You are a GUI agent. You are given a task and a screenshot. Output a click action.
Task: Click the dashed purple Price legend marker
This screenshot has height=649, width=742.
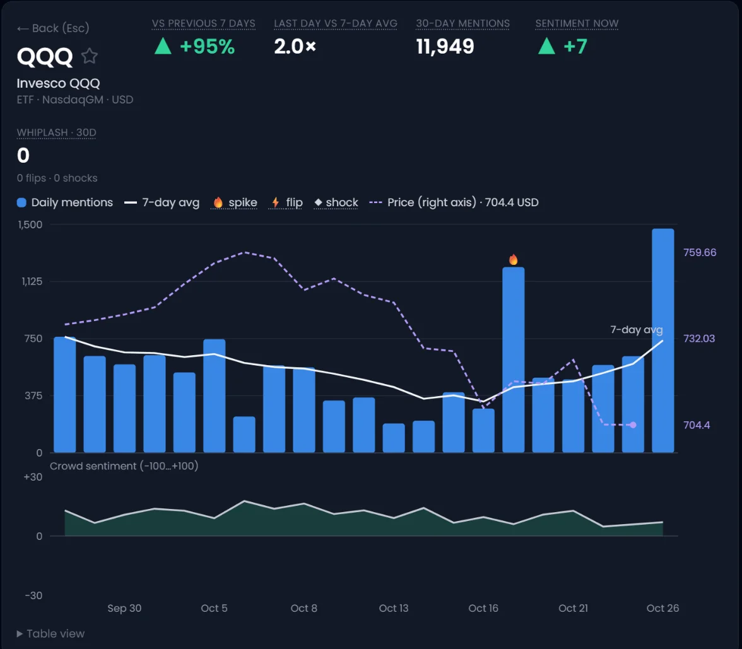(375, 202)
